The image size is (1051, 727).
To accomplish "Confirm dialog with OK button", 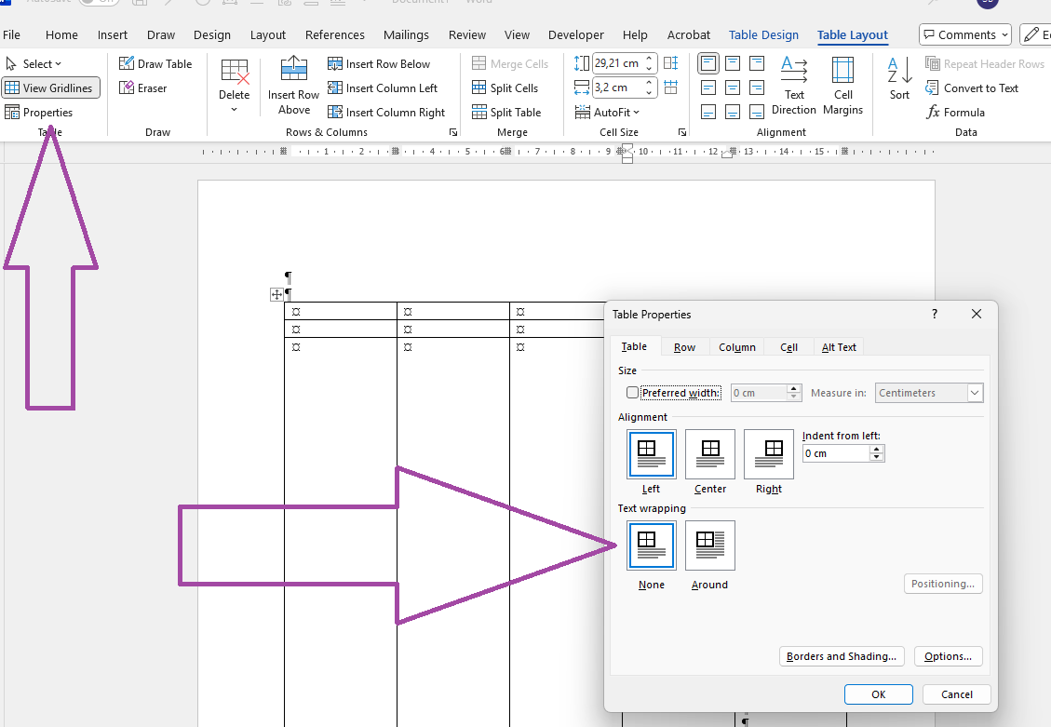I will coord(878,694).
